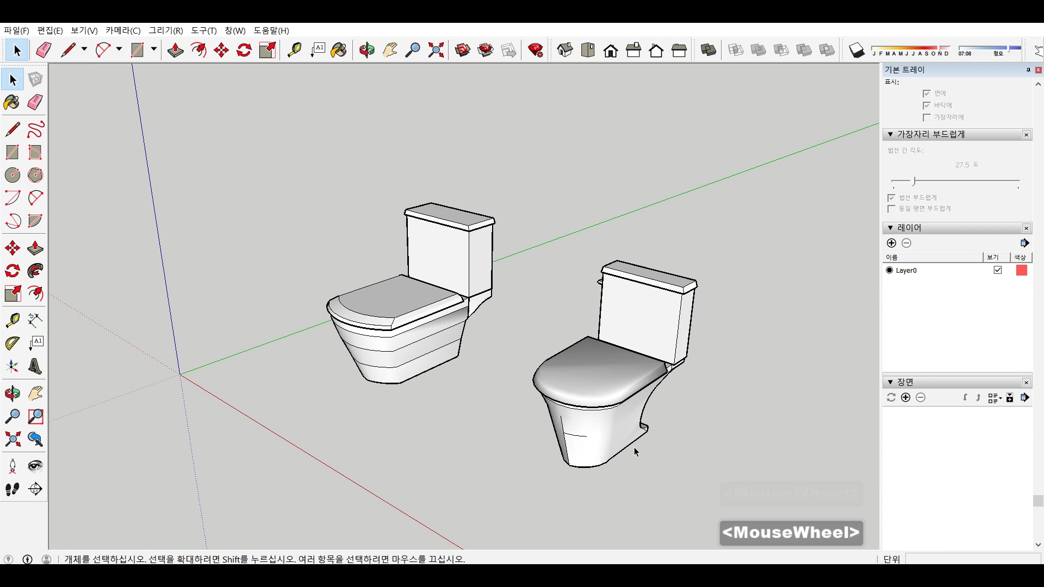This screenshot has width=1044, height=587.
Task: Open the 도구(T) menu
Action: (203, 30)
